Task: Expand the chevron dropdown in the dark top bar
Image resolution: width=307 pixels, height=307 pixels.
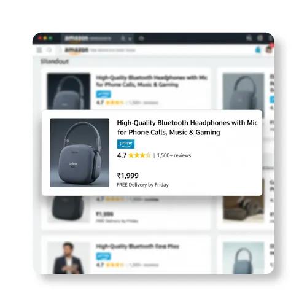Action: click(x=130, y=39)
